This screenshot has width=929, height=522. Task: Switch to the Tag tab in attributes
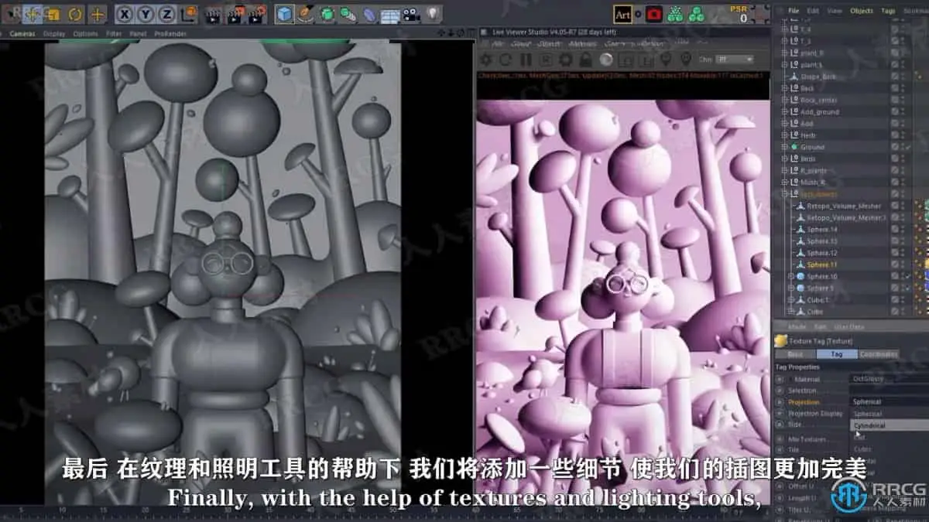[x=837, y=354]
